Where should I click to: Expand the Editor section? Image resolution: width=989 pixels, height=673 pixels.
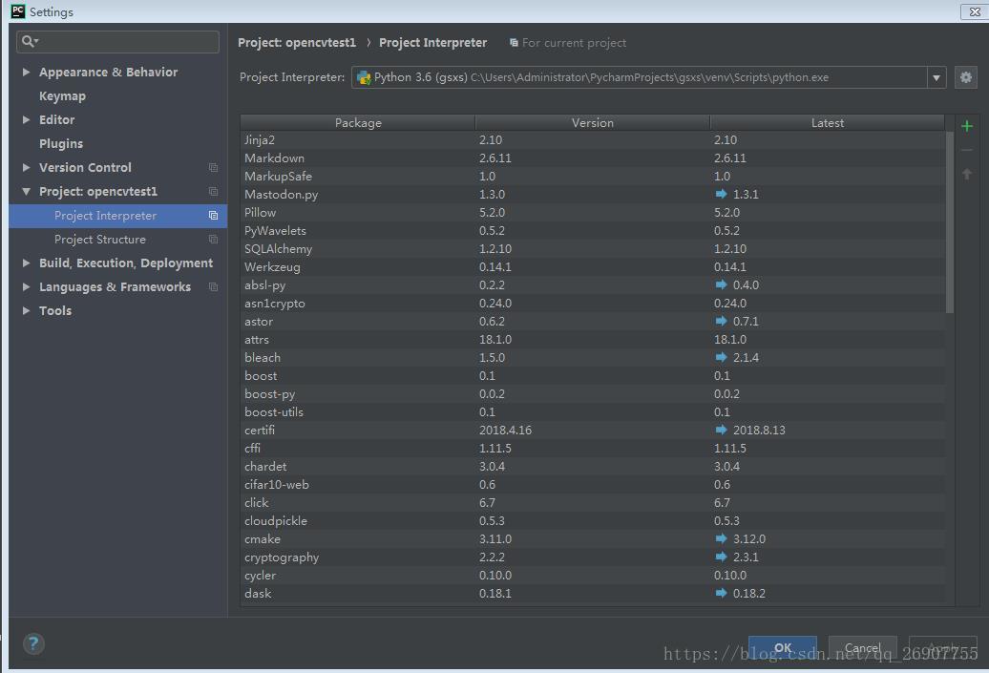[x=26, y=120]
